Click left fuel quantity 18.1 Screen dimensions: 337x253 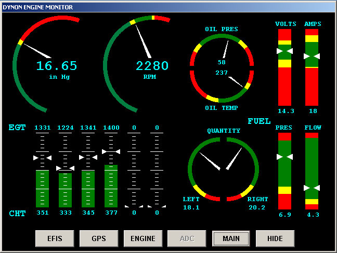191,207
